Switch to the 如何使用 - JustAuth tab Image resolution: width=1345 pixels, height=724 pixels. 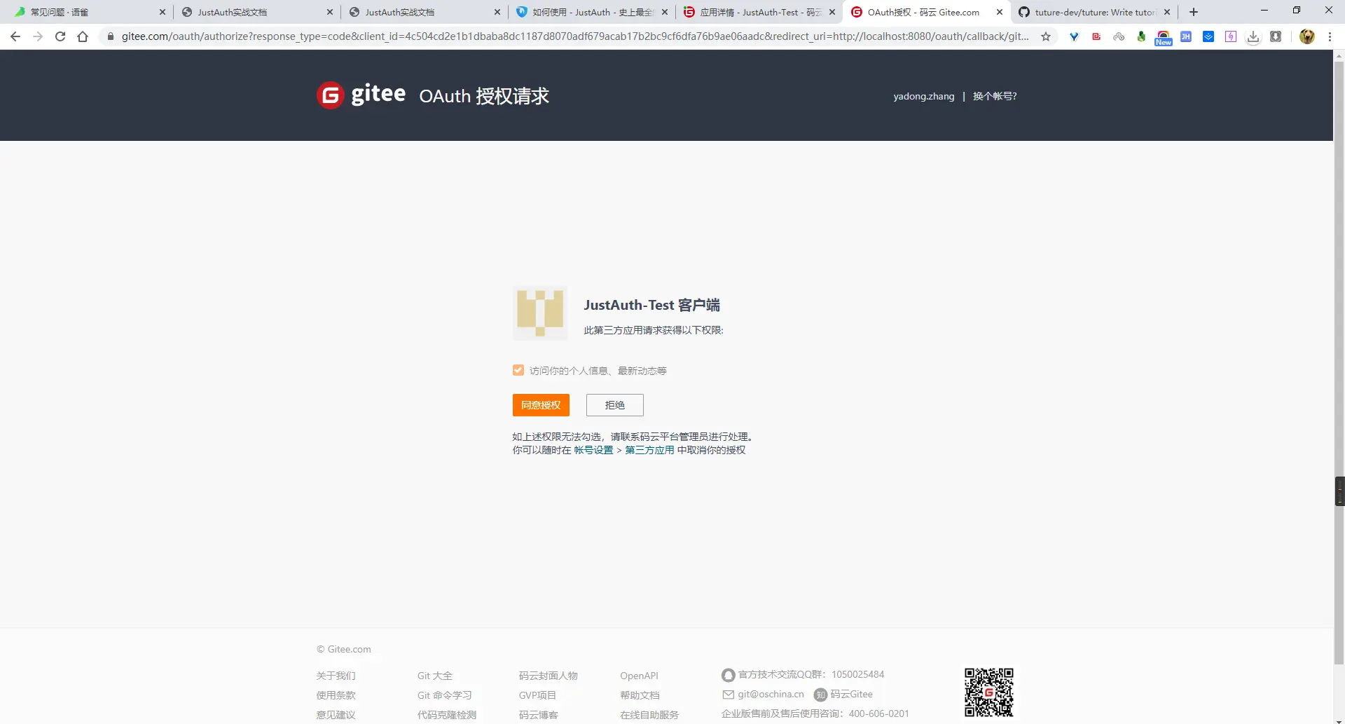point(591,12)
